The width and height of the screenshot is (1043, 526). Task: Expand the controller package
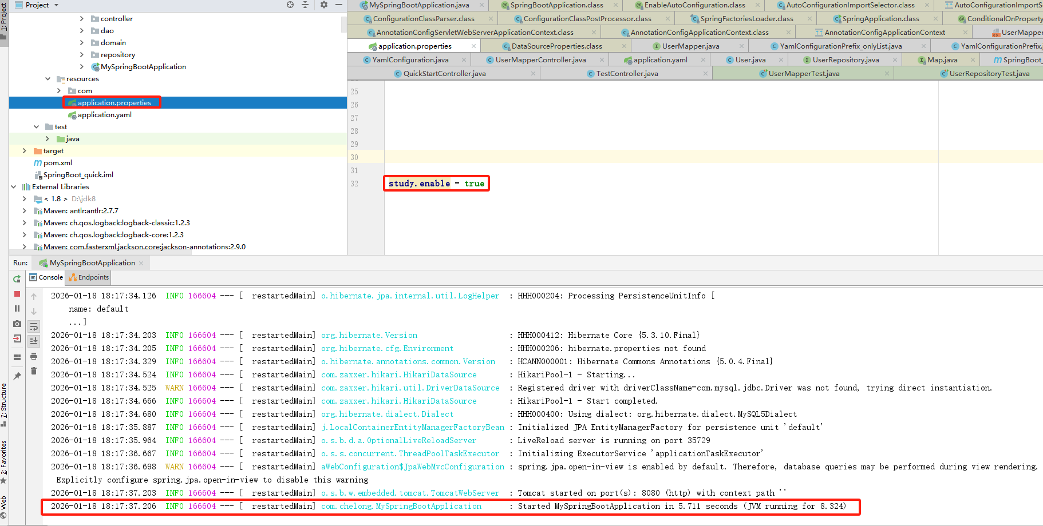tap(82, 19)
